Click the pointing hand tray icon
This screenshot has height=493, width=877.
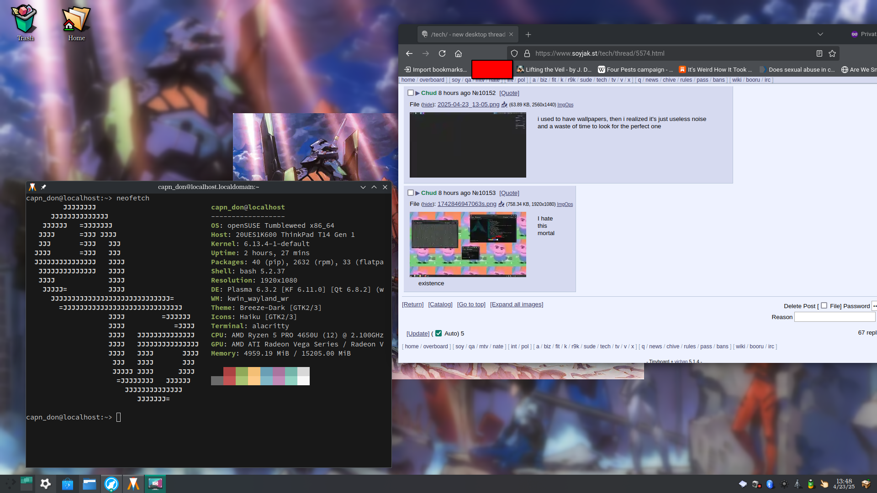(x=824, y=484)
